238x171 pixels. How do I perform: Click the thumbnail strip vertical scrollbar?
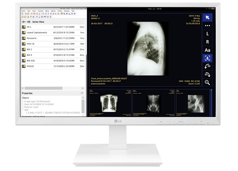click(x=211, y=103)
